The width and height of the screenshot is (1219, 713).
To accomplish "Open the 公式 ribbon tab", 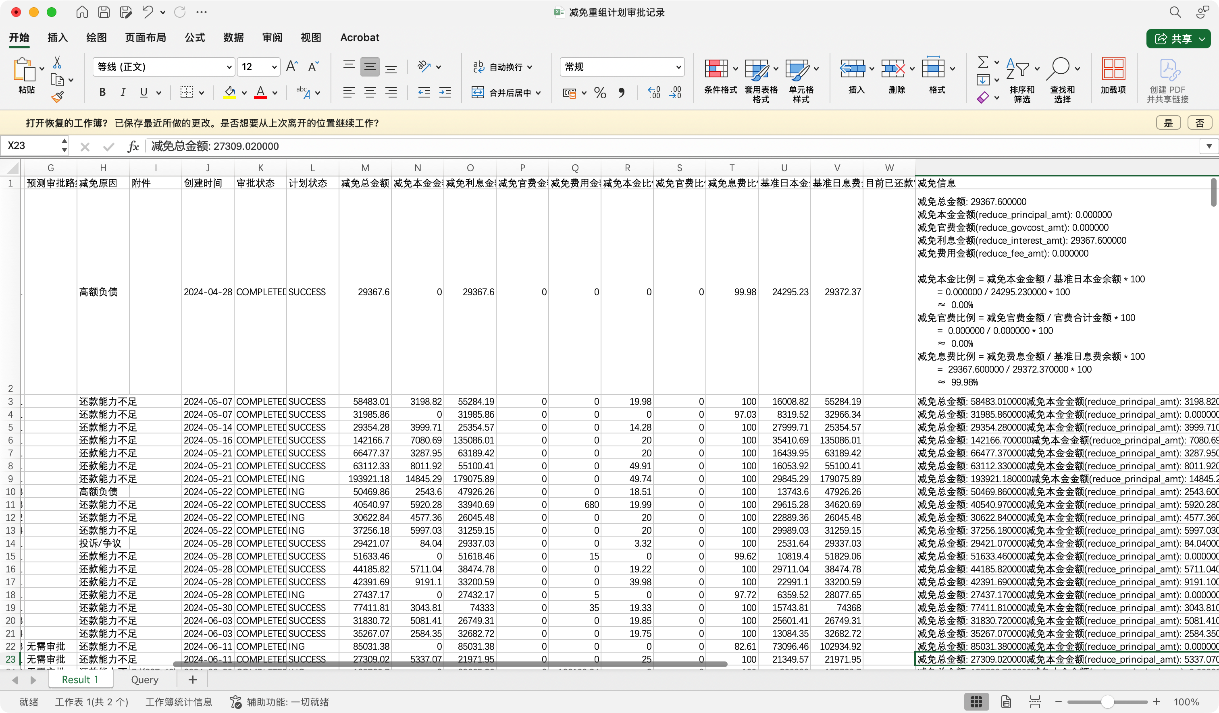I will coord(194,37).
